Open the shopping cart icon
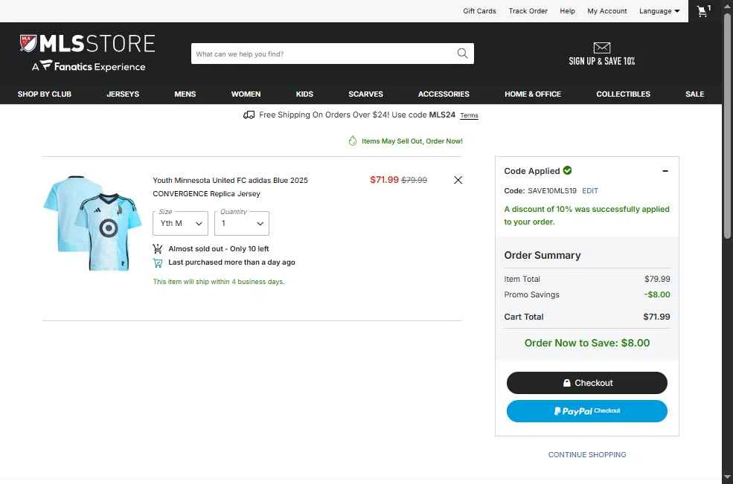 tap(703, 11)
